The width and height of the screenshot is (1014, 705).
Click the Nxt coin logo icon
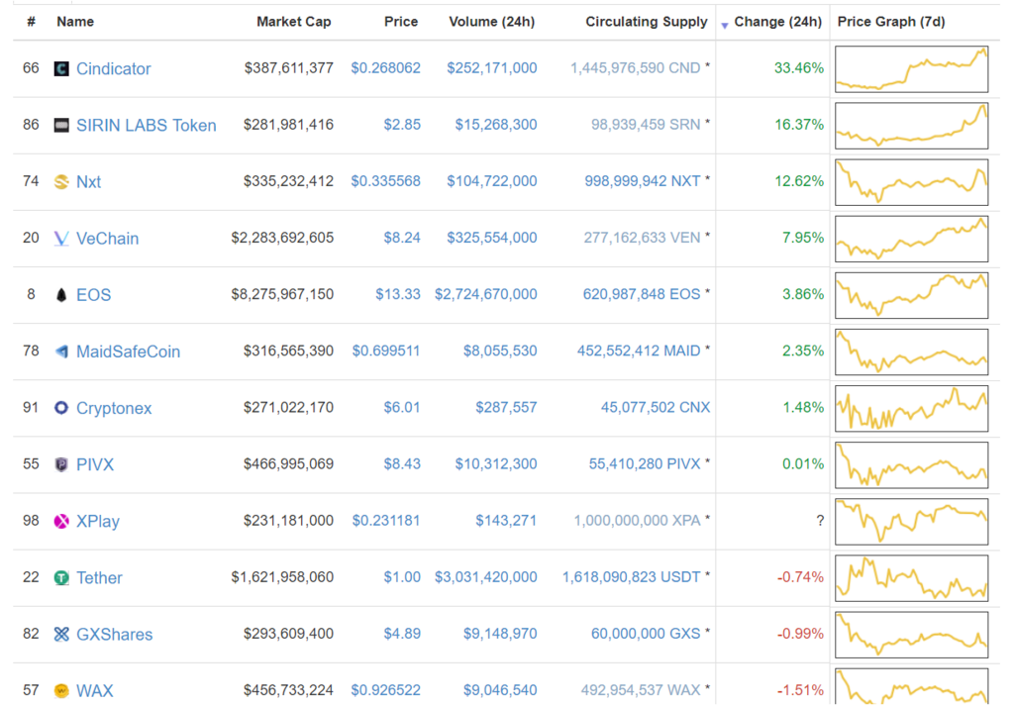click(x=61, y=182)
